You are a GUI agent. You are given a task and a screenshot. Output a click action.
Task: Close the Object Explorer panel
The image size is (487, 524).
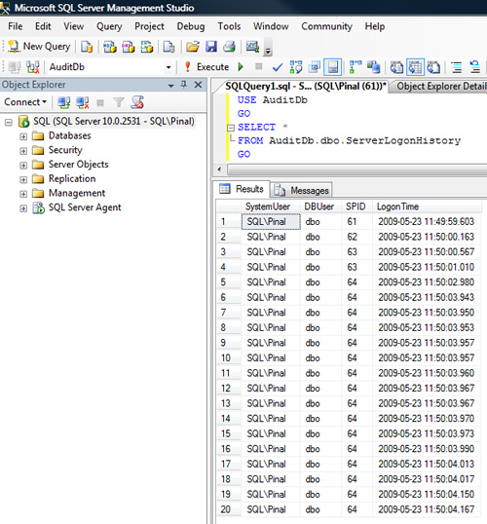(x=199, y=85)
